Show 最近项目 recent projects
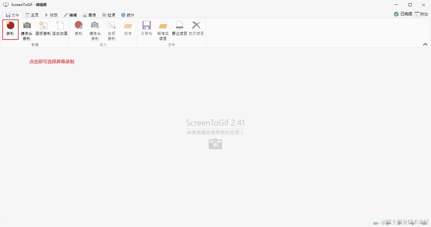Viewport: 431px width, 227px height. [179, 29]
